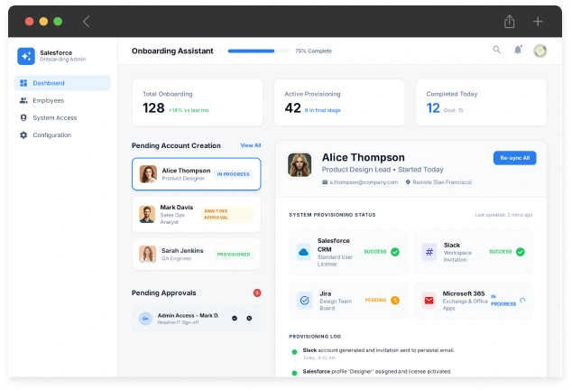Click the Jira pending clock icon
This screenshot has height=390, width=572.
click(x=395, y=300)
